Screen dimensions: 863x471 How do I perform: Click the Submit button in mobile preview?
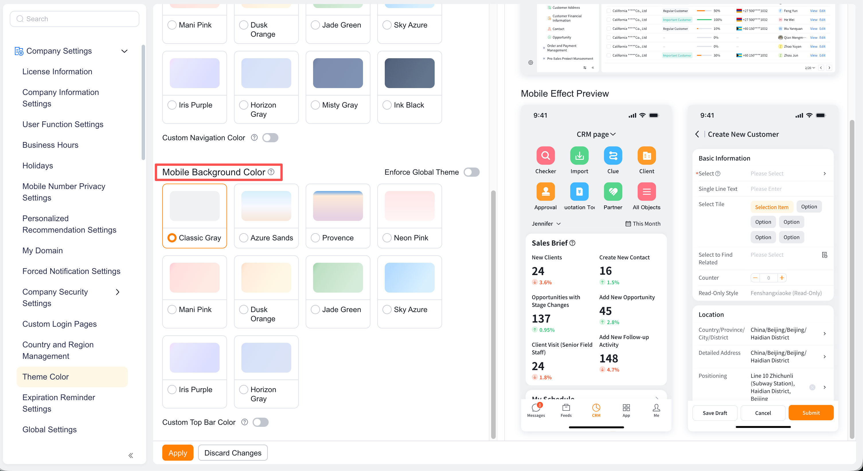811,413
